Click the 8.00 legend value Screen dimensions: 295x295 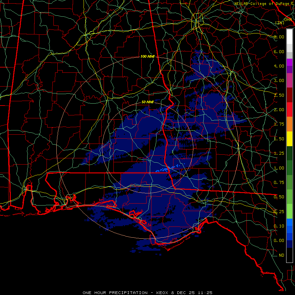pos(279,37)
